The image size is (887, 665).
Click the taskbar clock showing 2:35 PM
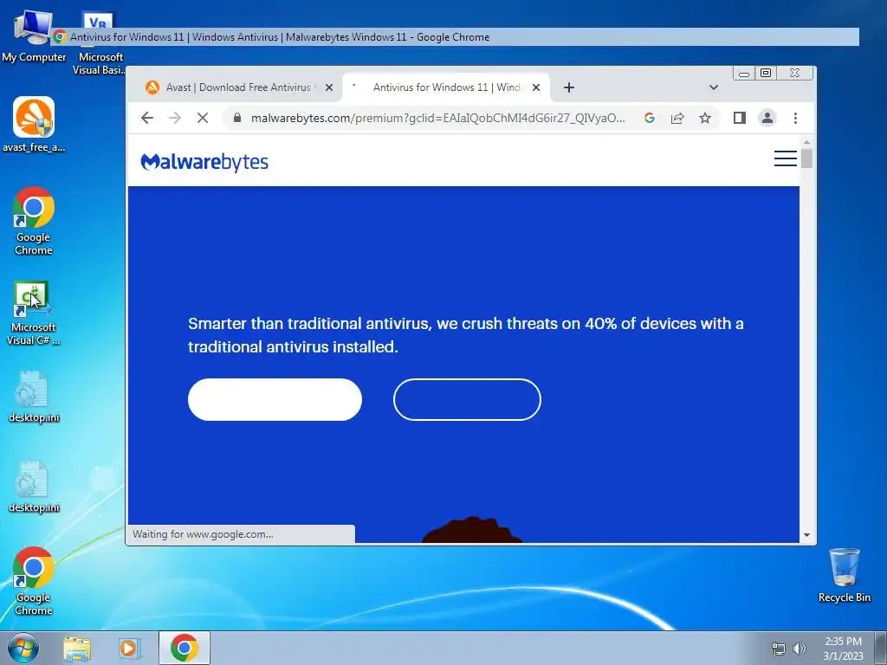(x=843, y=648)
